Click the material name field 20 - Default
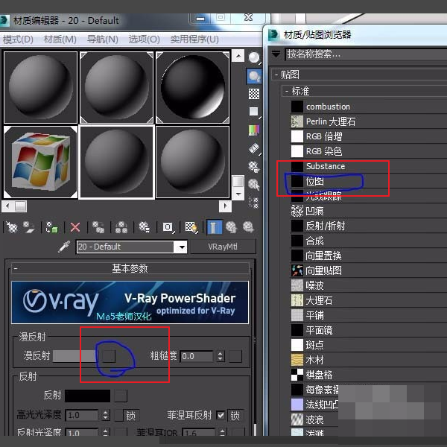The image size is (447, 447). pyautogui.click(x=125, y=247)
